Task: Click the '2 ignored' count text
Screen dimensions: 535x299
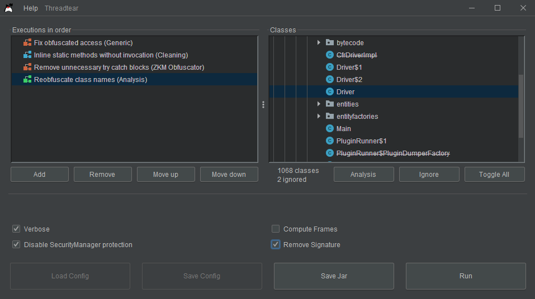Action: (292, 179)
